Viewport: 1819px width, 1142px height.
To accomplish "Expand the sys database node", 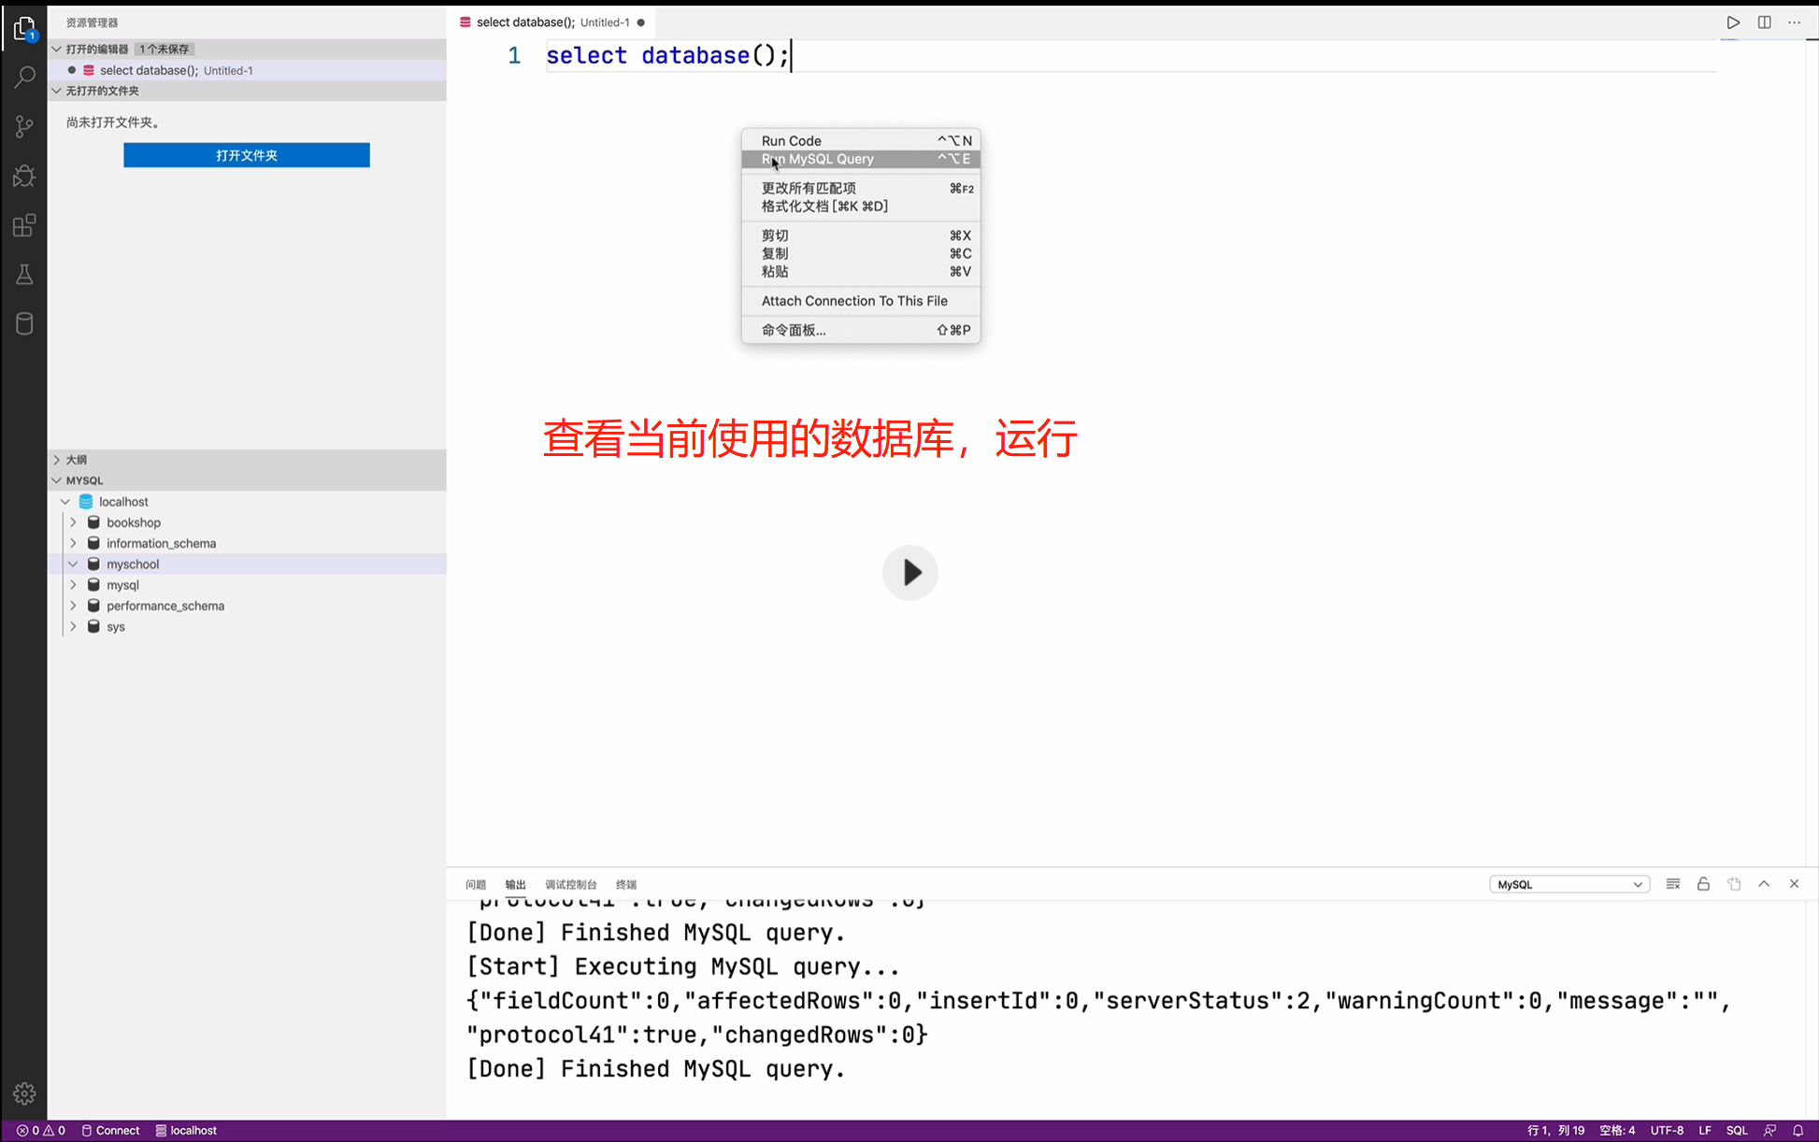I will tap(73, 627).
